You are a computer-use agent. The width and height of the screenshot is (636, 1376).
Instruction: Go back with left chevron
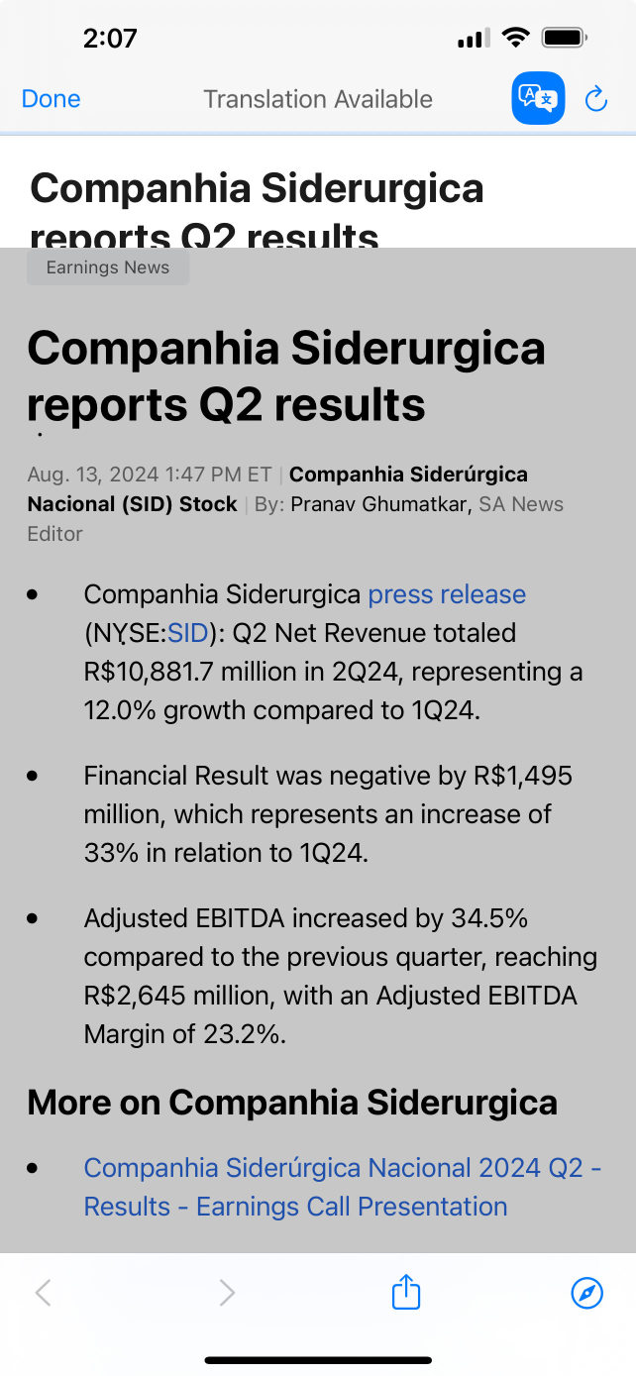click(43, 1293)
